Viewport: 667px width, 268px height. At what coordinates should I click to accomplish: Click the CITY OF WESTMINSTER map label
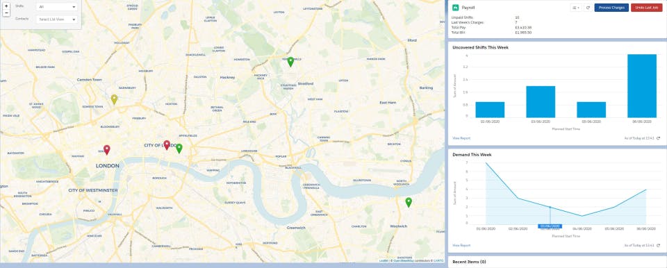click(92, 190)
